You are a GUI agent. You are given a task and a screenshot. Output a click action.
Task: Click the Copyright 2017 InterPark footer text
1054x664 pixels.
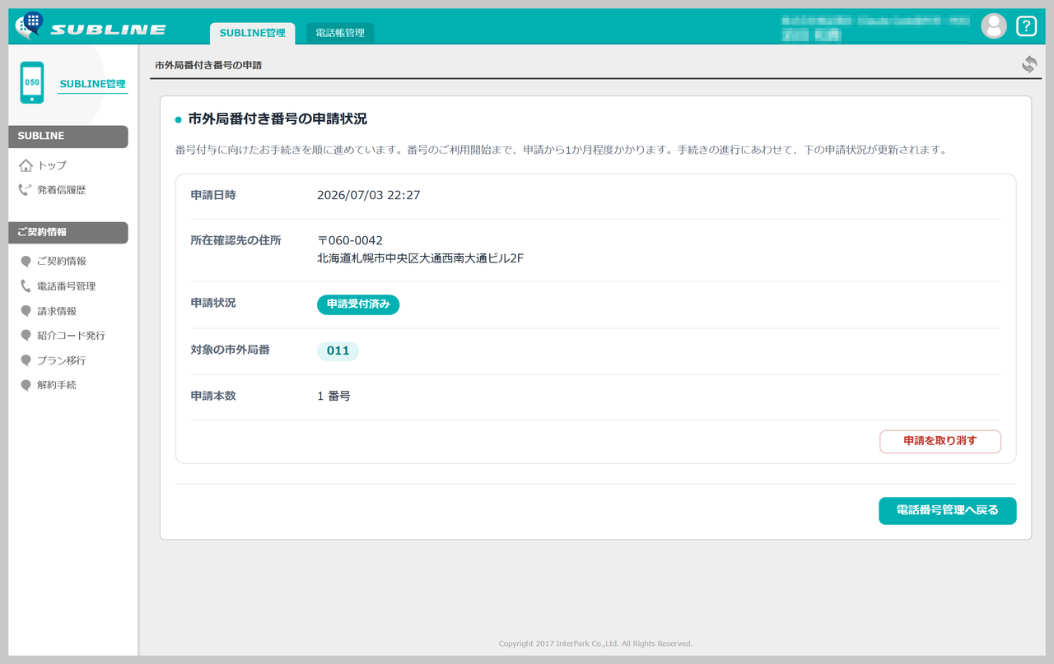[595, 643]
